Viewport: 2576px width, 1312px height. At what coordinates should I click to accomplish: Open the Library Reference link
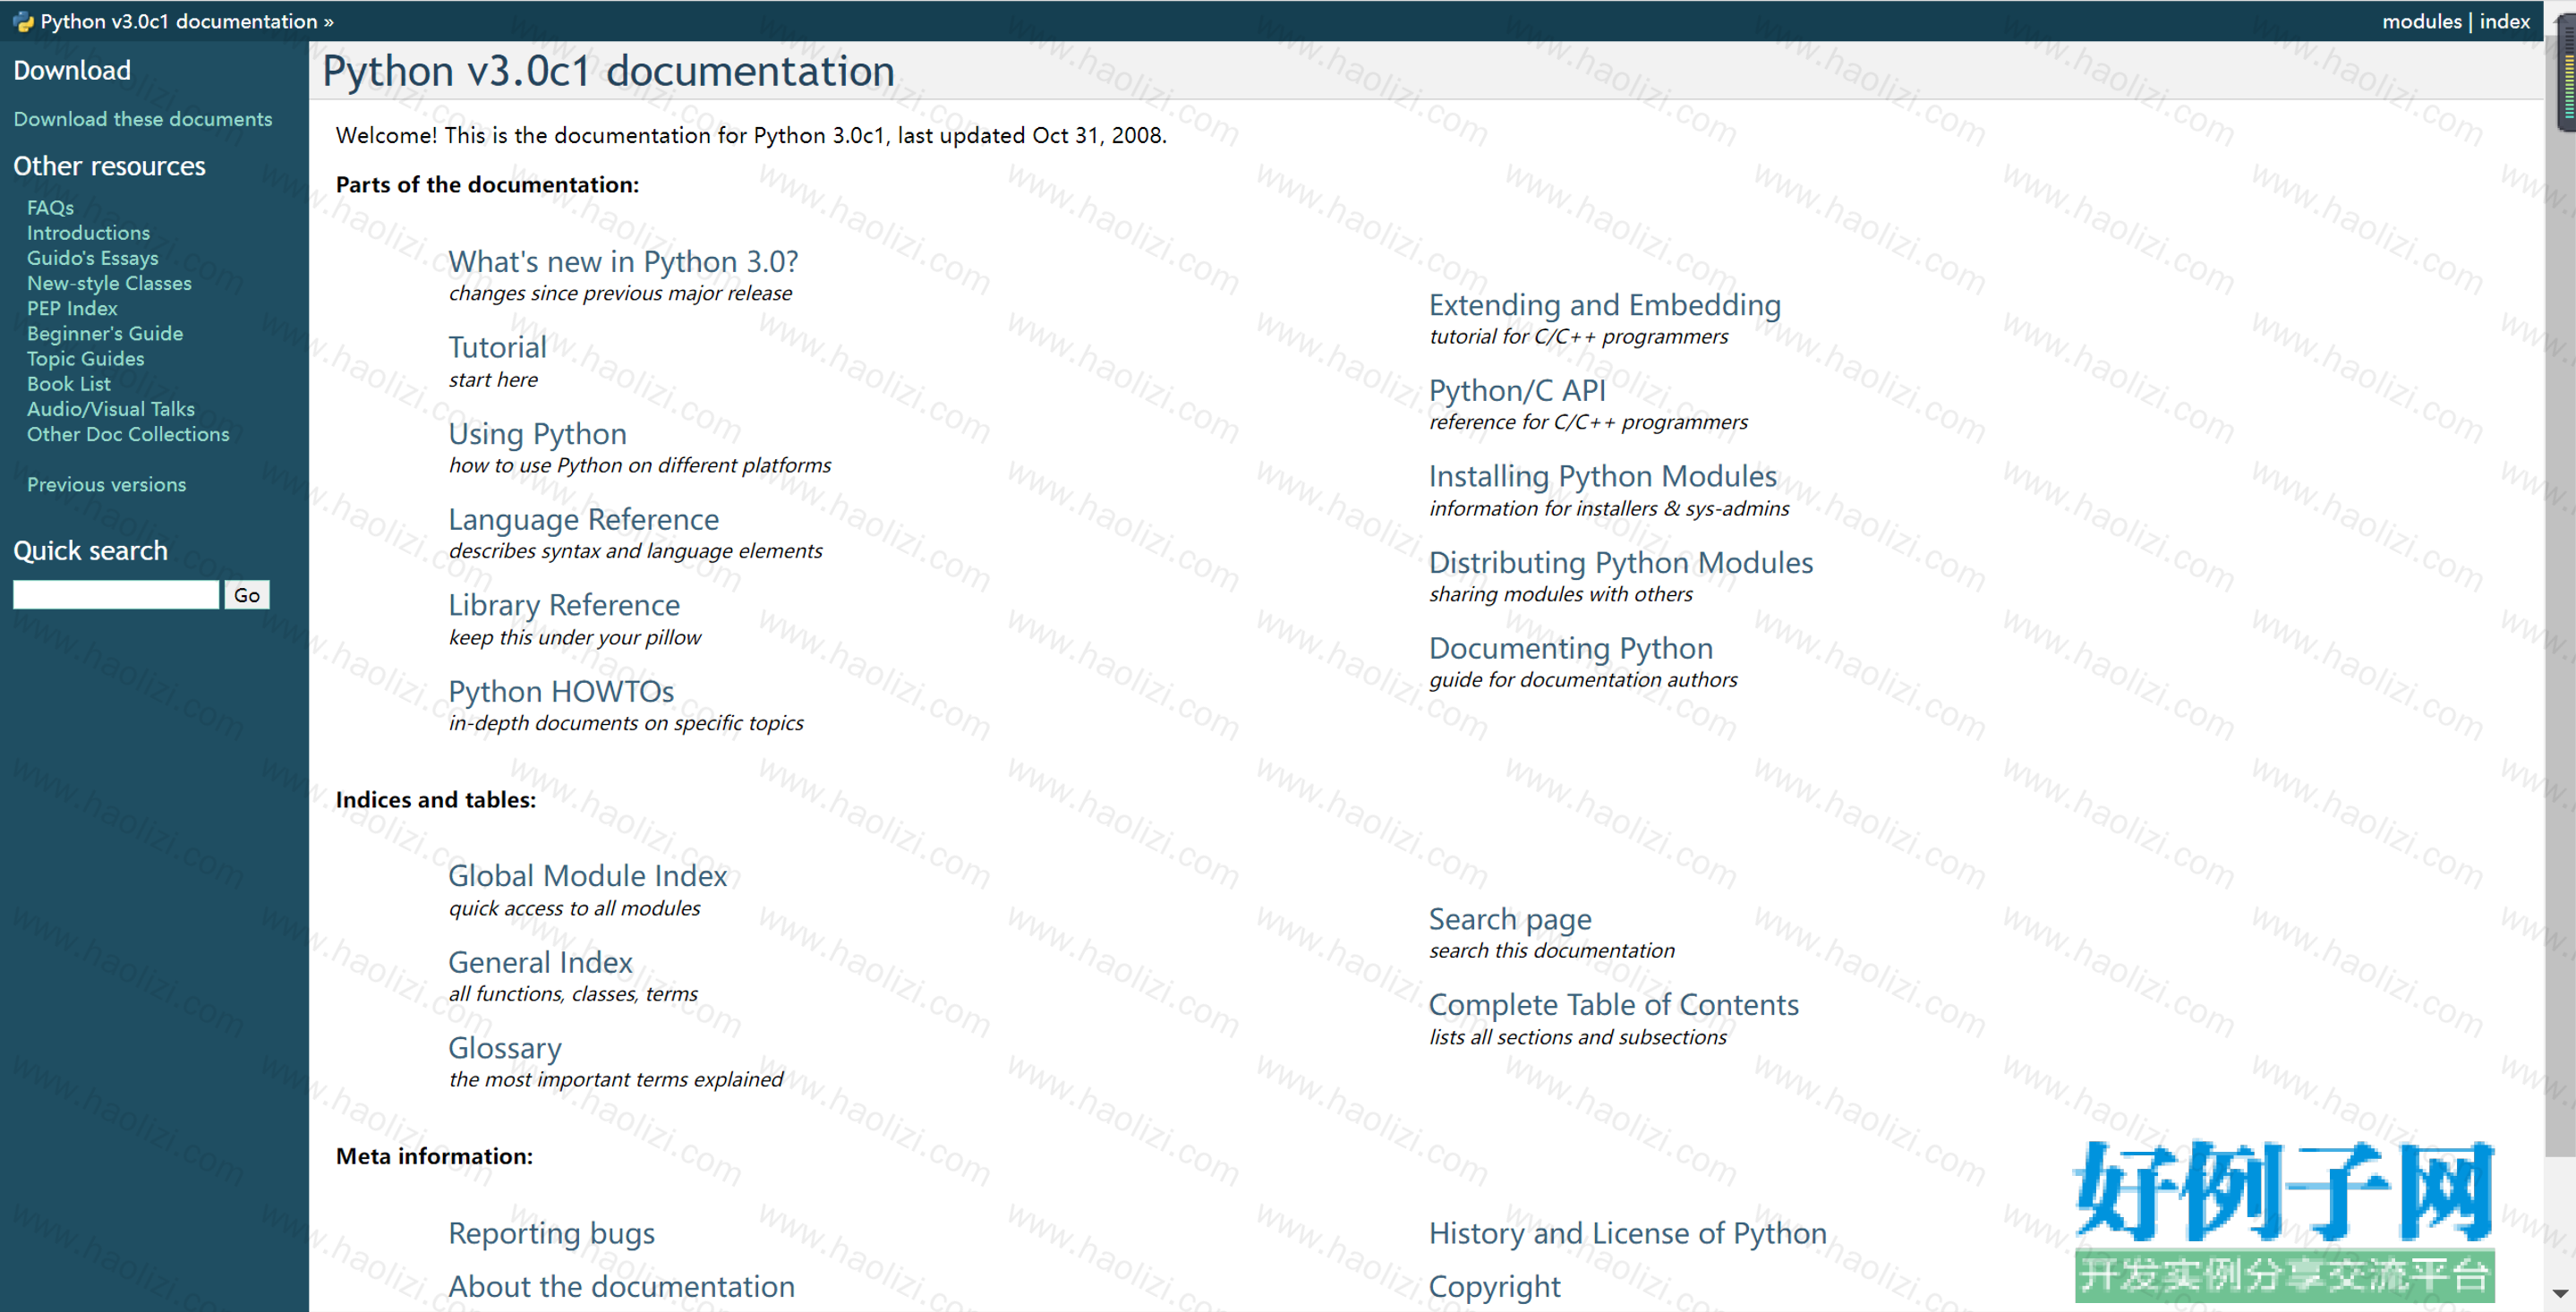click(x=564, y=605)
